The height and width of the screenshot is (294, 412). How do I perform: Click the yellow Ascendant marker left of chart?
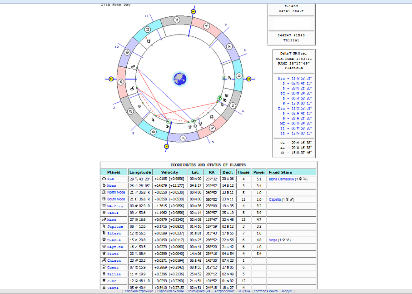111,79
